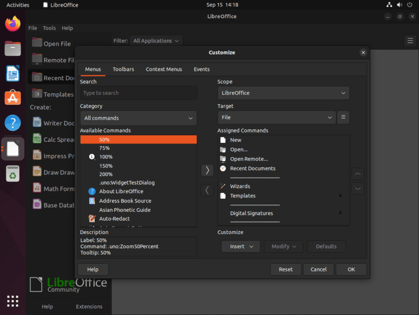
Task: Expand the Category dropdown showing All commands
Action: [x=138, y=118]
